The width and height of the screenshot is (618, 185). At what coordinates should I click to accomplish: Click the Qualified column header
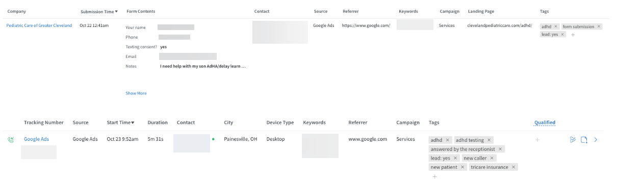[545, 122]
